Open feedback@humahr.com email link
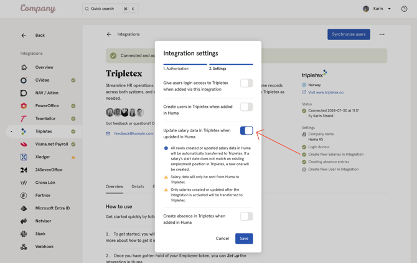This screenshot has height=263, width=417. [x=134, y=133]
